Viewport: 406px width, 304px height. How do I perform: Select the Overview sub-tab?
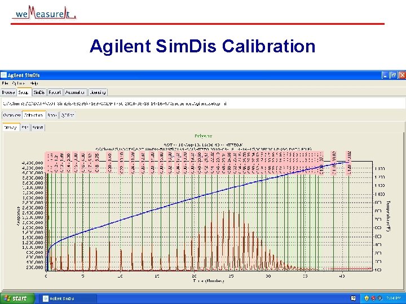12,115
